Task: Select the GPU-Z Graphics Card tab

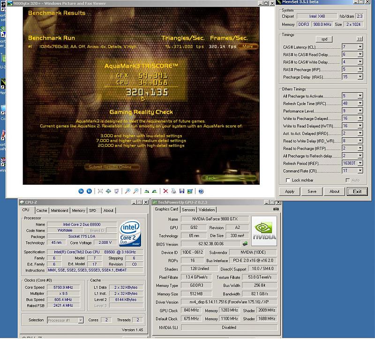Action: tap(166, 209)
